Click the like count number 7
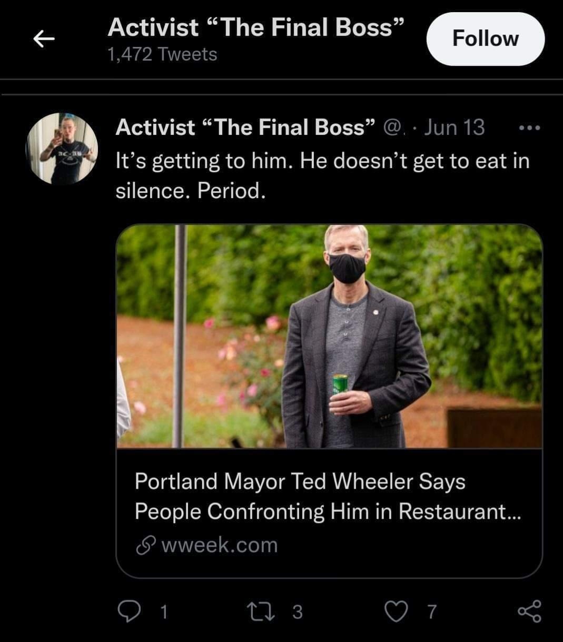Image resolution: width=563 pixels, height=642 pixels. tap(431, 611)
